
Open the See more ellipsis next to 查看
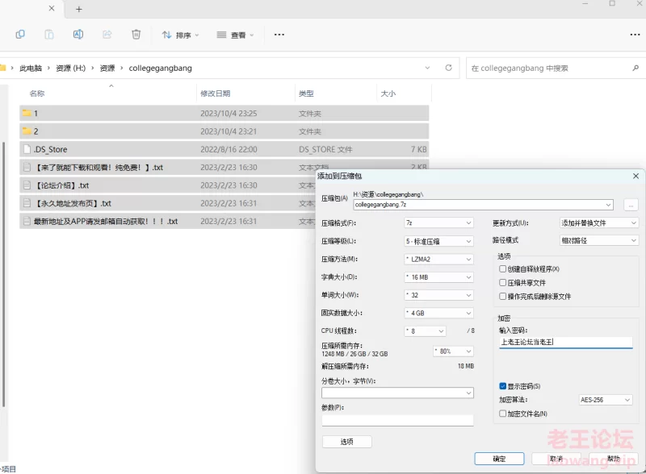279,35
